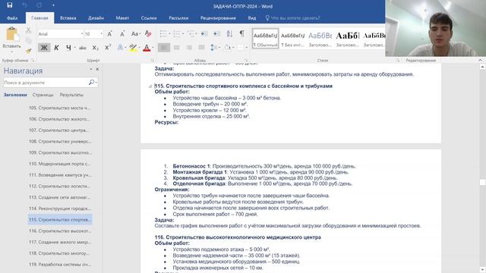Toggle underline formatting (Ч)
The height and width of the screenshot is (273, 486).
click(x=68, y=47)
